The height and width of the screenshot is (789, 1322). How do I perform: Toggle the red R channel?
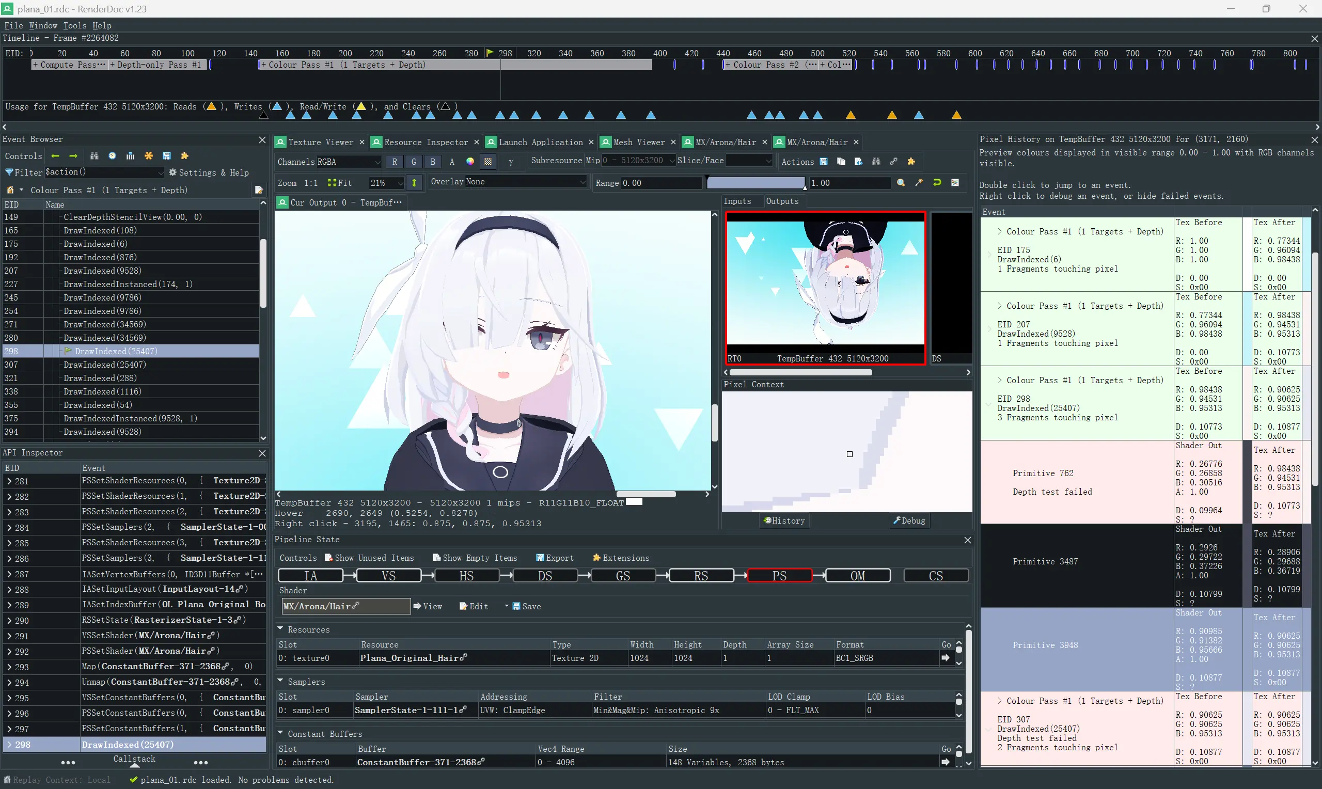click(395, 162)
